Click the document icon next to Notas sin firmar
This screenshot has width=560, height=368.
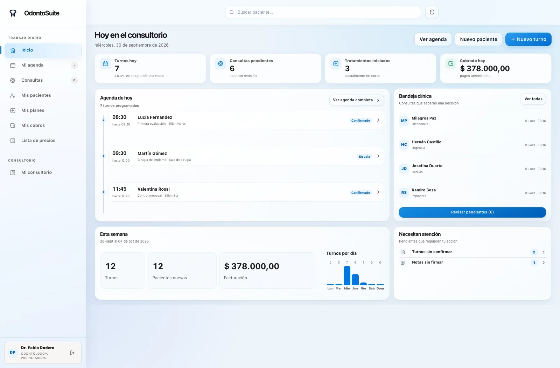pos(402,263)
